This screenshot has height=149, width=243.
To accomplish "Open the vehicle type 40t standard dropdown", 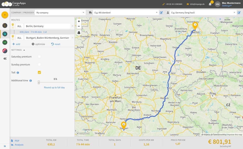I will (126, 13).
